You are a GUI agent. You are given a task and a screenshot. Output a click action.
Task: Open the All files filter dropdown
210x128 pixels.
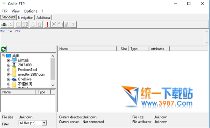coord(44,123)
